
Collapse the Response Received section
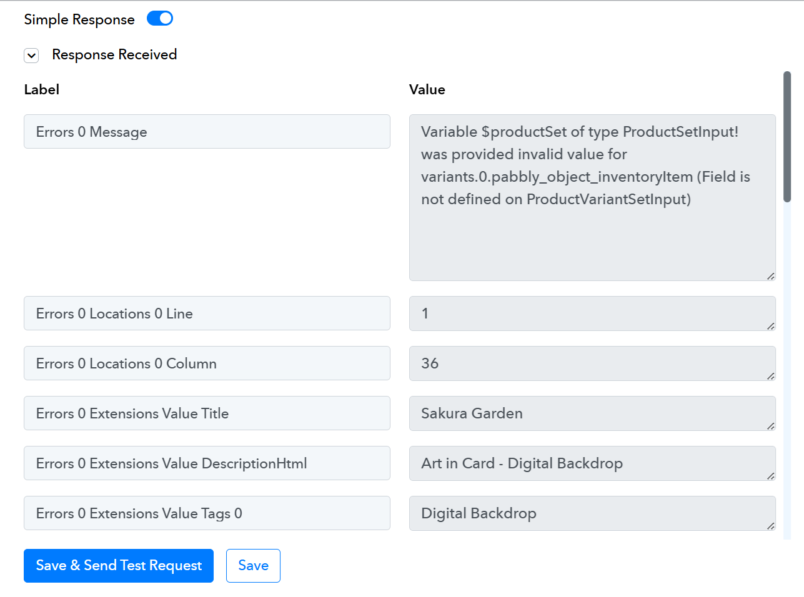[31, 56]
